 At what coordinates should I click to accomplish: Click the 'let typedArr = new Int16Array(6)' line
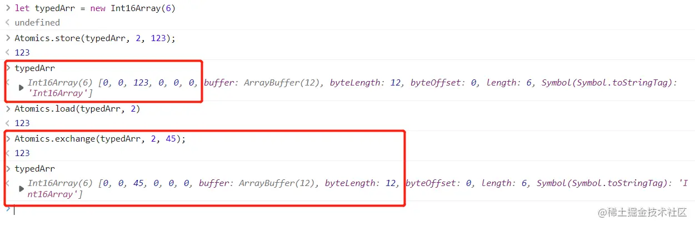click(95, 8)
